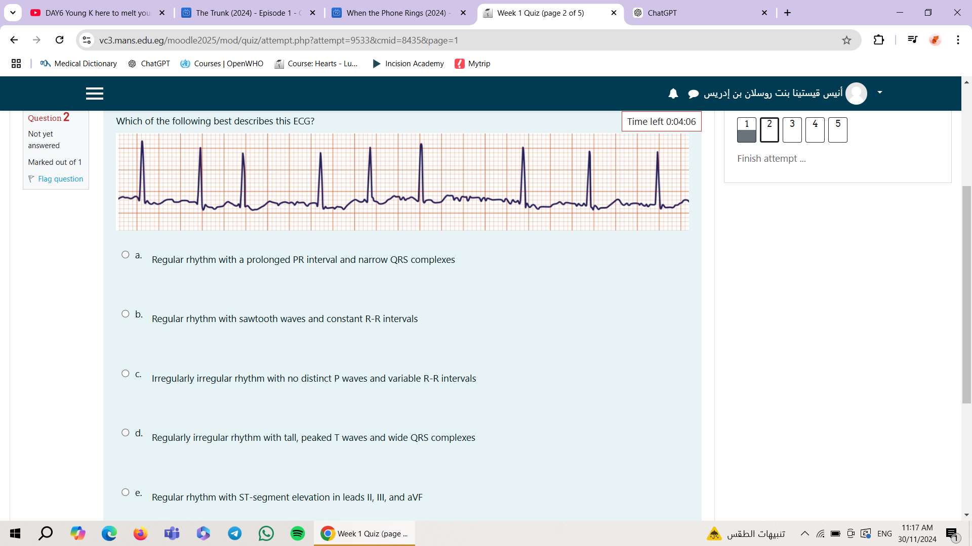
Task: Open the notification center icon
Action: click(952, 534)
